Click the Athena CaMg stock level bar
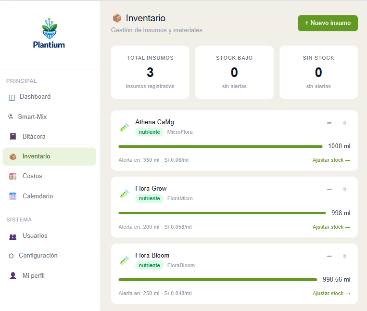This screenshot has width=367, height=311. tap(220, 146)
